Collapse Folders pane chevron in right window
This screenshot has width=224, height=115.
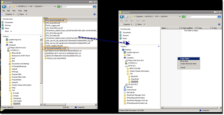coord(158,46)
